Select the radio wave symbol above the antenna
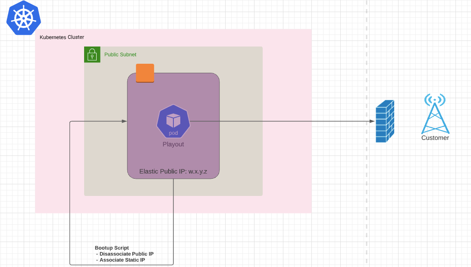 coord(435,100)
